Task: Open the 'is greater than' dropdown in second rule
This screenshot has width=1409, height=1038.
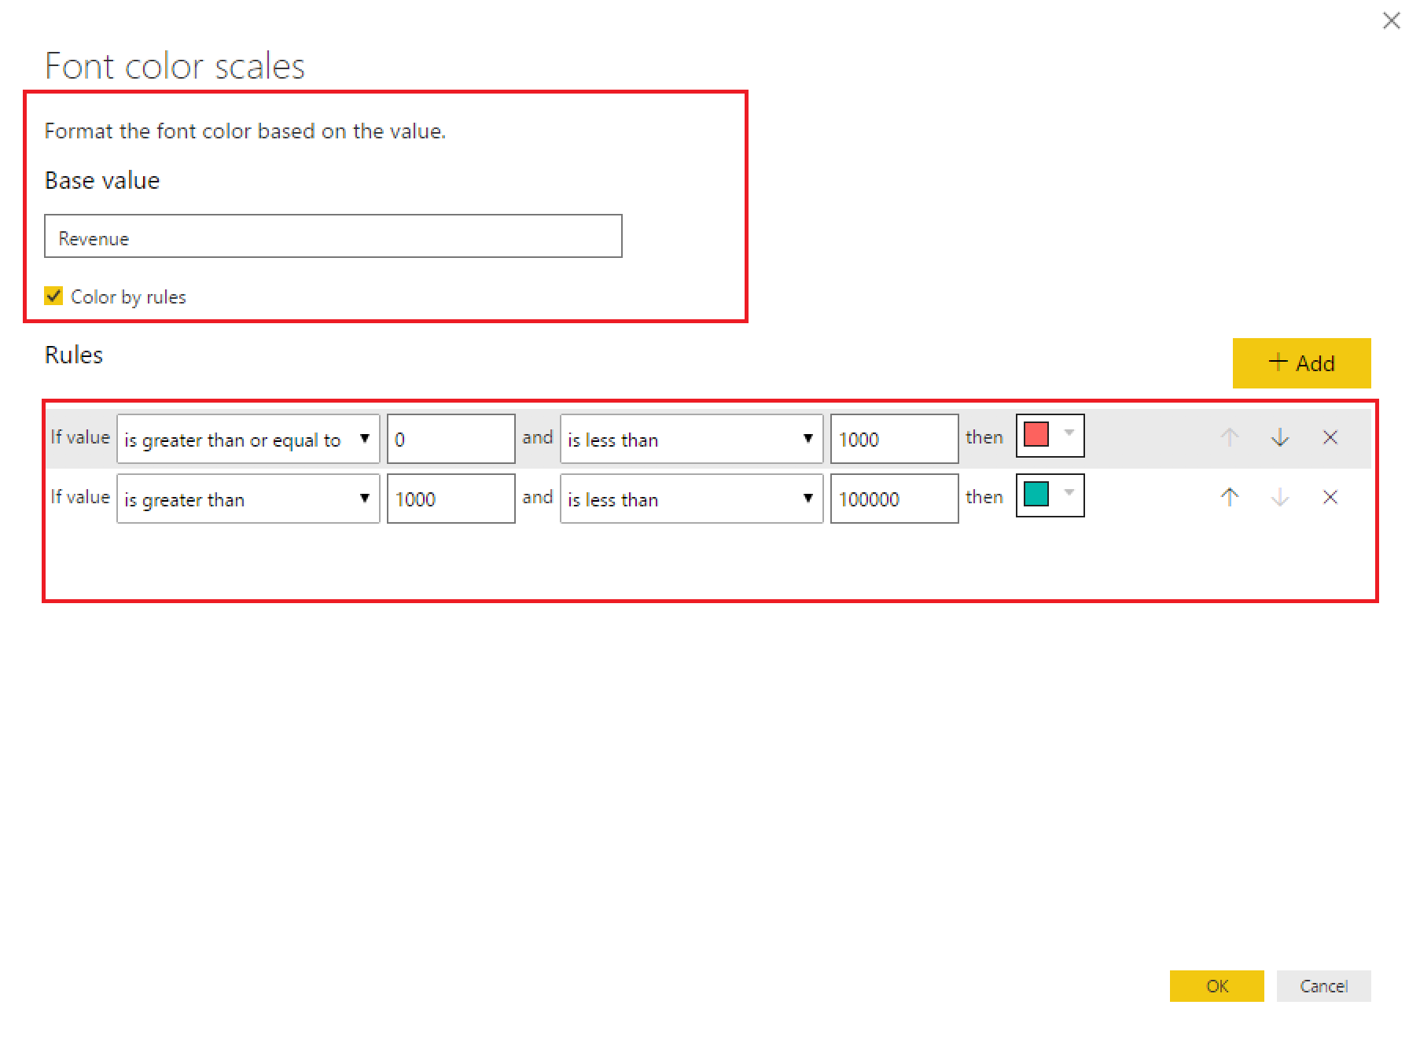Action: [248, 499]
